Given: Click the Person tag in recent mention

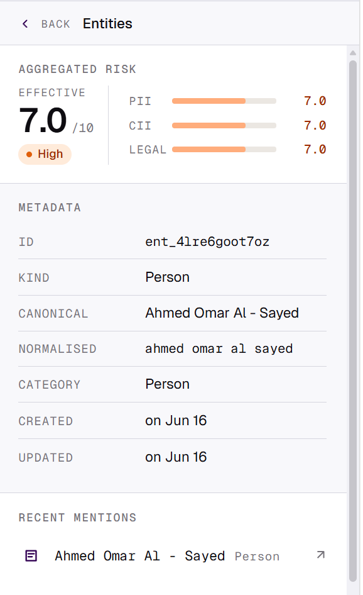Looking at the screenshot, I should point(257,556).
